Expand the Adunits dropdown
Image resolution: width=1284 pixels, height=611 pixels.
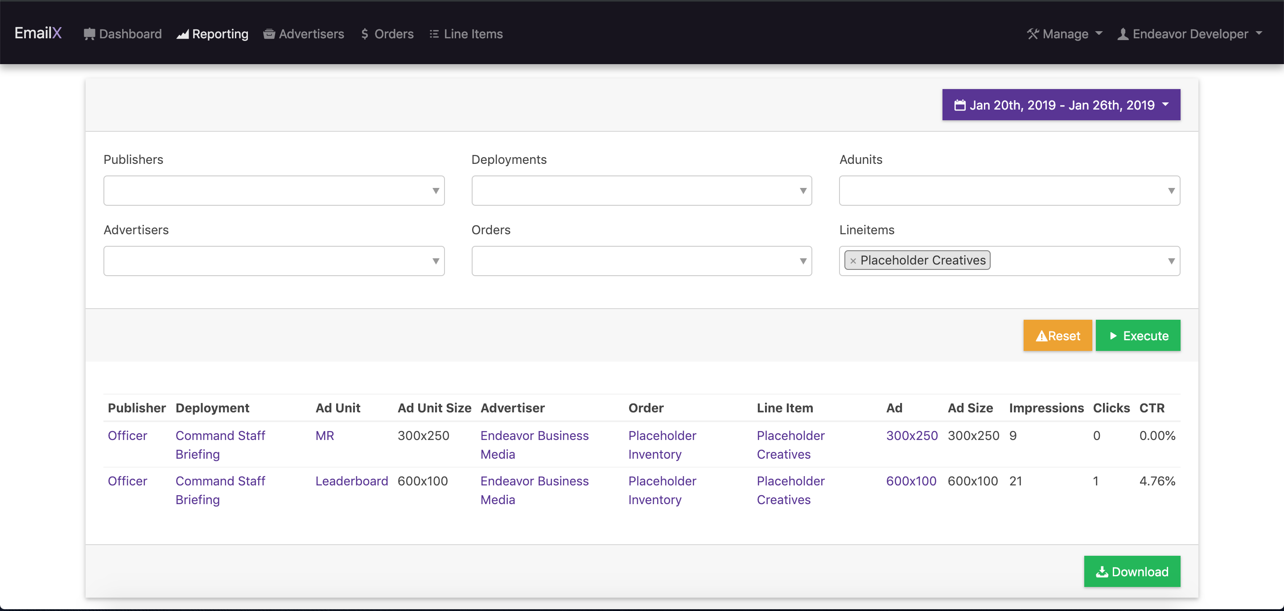click(x=1009, y=191)
